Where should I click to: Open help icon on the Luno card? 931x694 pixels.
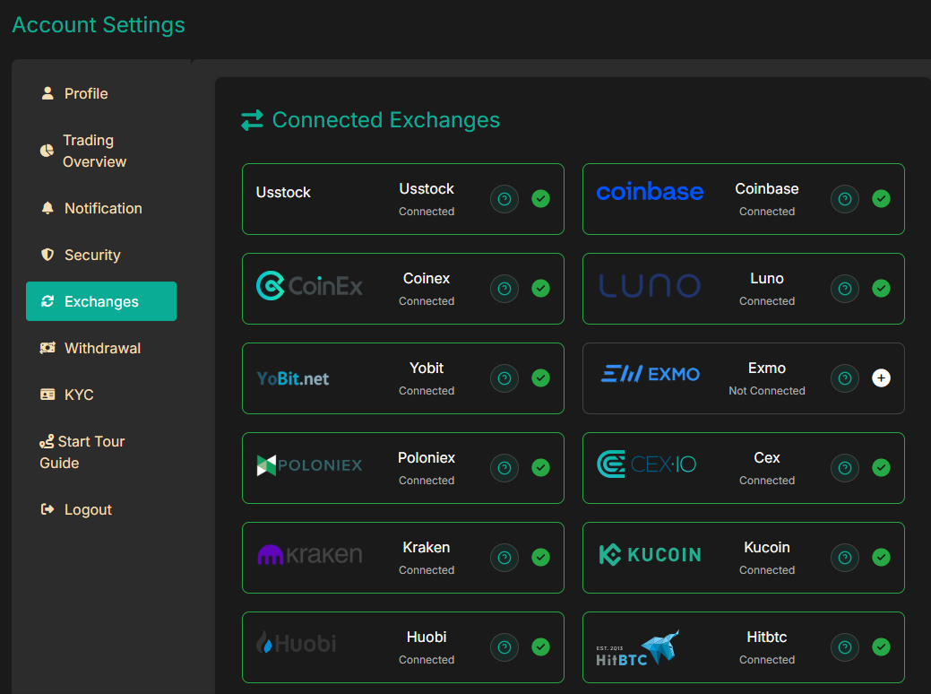(x=845, y=289)
